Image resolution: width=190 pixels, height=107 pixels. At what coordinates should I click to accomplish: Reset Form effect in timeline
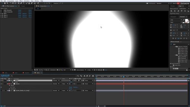click(71, 87)
